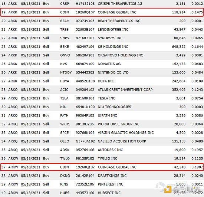This screenshot has height=197, width=204.
Task: Click the Sell direction in AUTODESK row
Action: click(x=46, y=150)
